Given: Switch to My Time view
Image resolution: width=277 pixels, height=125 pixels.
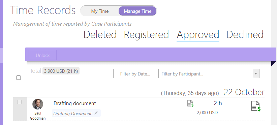Looking at the screenshot, I should (x=100, y=11).
